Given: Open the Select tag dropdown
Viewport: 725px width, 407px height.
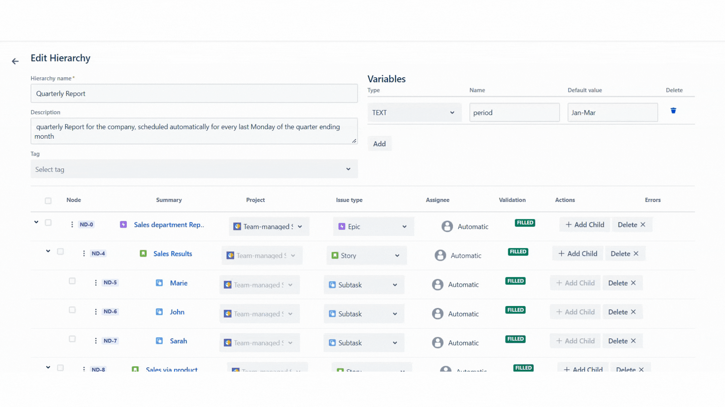Looking at the screenshot, I should pyautogui.click(x=194, y=169).
